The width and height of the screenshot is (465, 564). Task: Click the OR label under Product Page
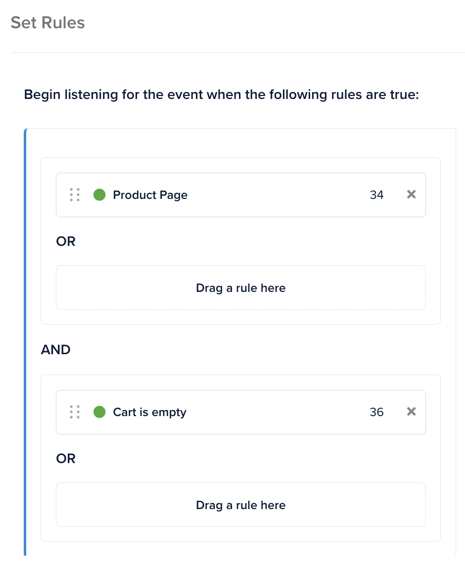tap(66, 241)
